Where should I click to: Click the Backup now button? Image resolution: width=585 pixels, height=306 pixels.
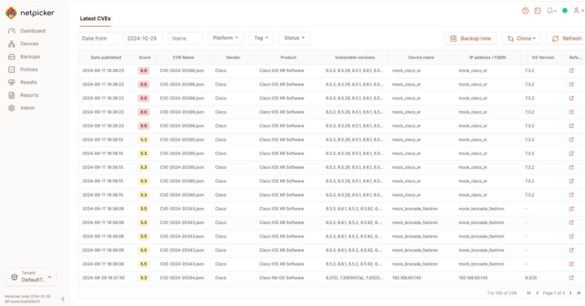point(470,38)
